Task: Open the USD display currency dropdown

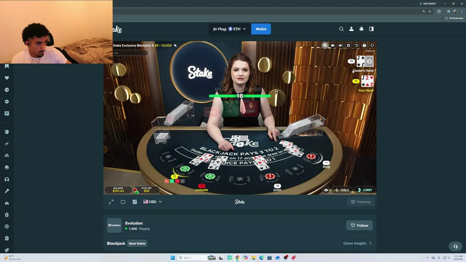Action: tap(153, 202)
